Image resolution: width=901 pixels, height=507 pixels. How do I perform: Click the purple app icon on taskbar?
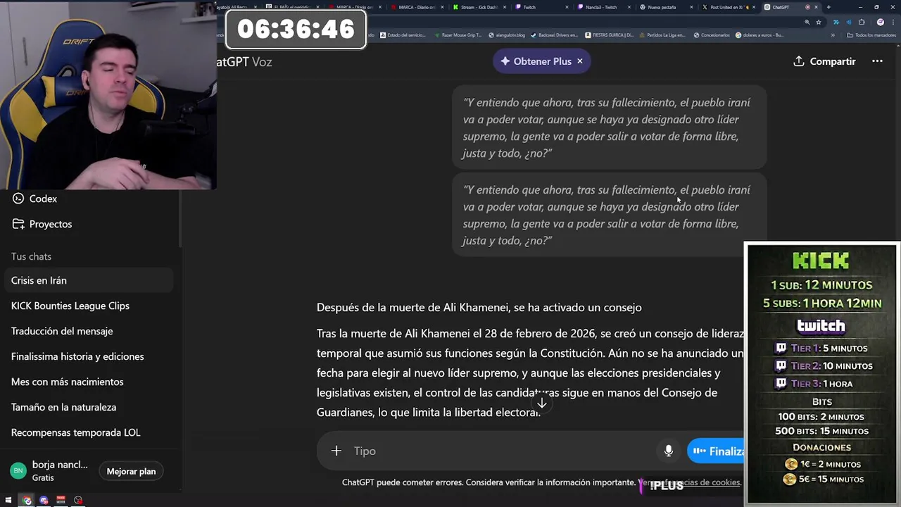pos(44,500)
